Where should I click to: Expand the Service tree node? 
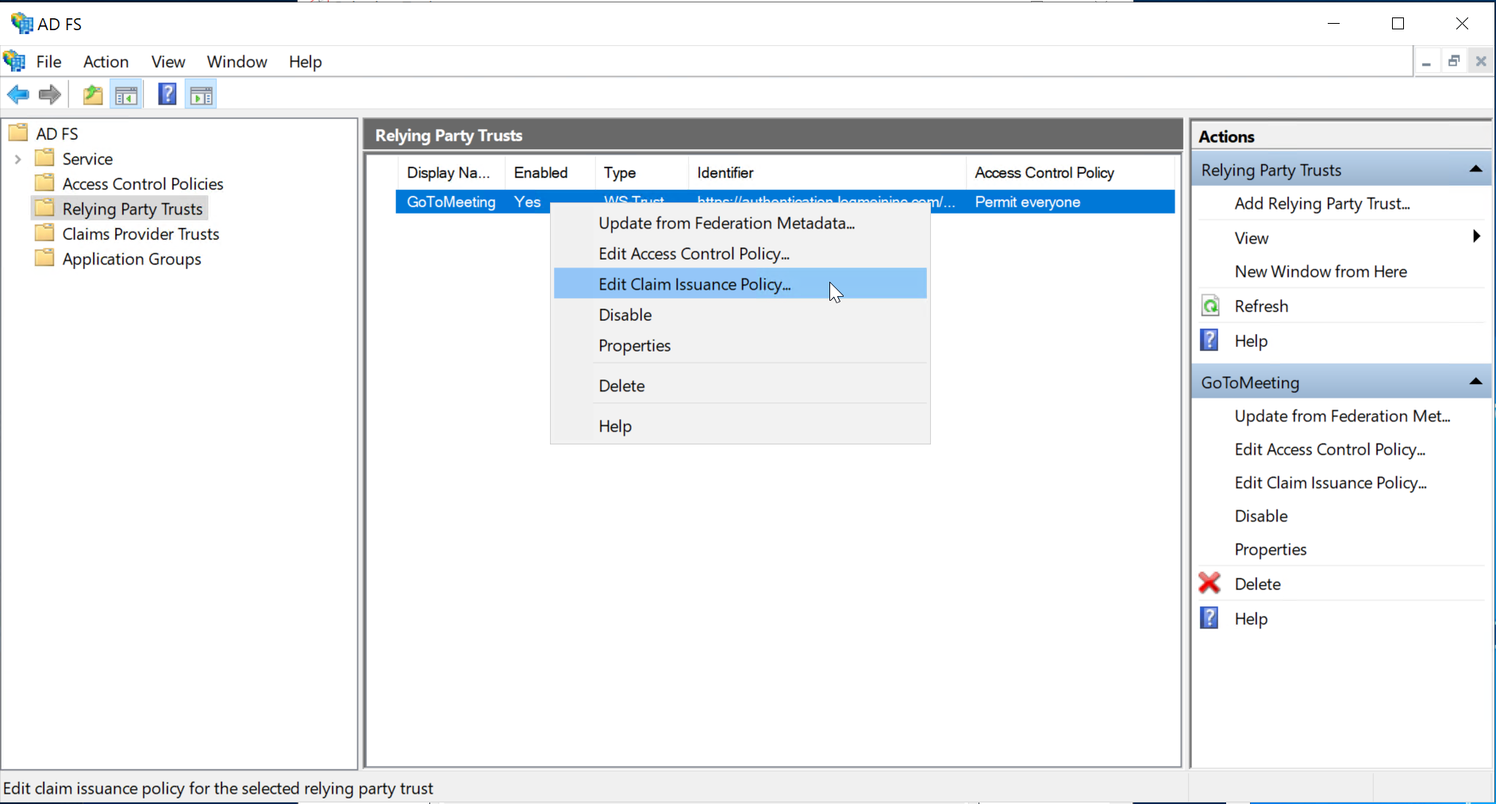pyautogui.click(x=17, y=160)
